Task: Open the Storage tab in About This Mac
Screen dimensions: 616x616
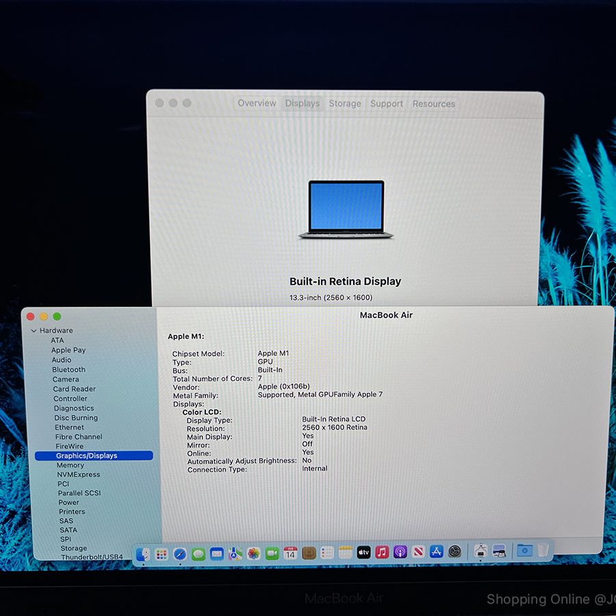Action: point(344,103)
